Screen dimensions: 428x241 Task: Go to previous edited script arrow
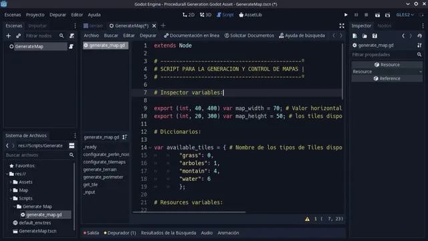coord(334,35)
